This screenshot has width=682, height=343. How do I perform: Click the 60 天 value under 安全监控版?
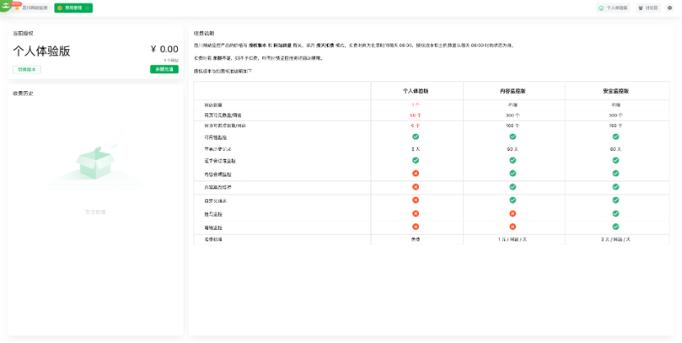pos(616,149)
